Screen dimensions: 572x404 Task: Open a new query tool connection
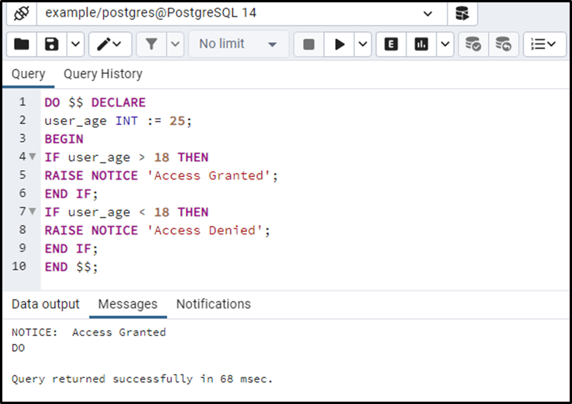click(463, 13)
